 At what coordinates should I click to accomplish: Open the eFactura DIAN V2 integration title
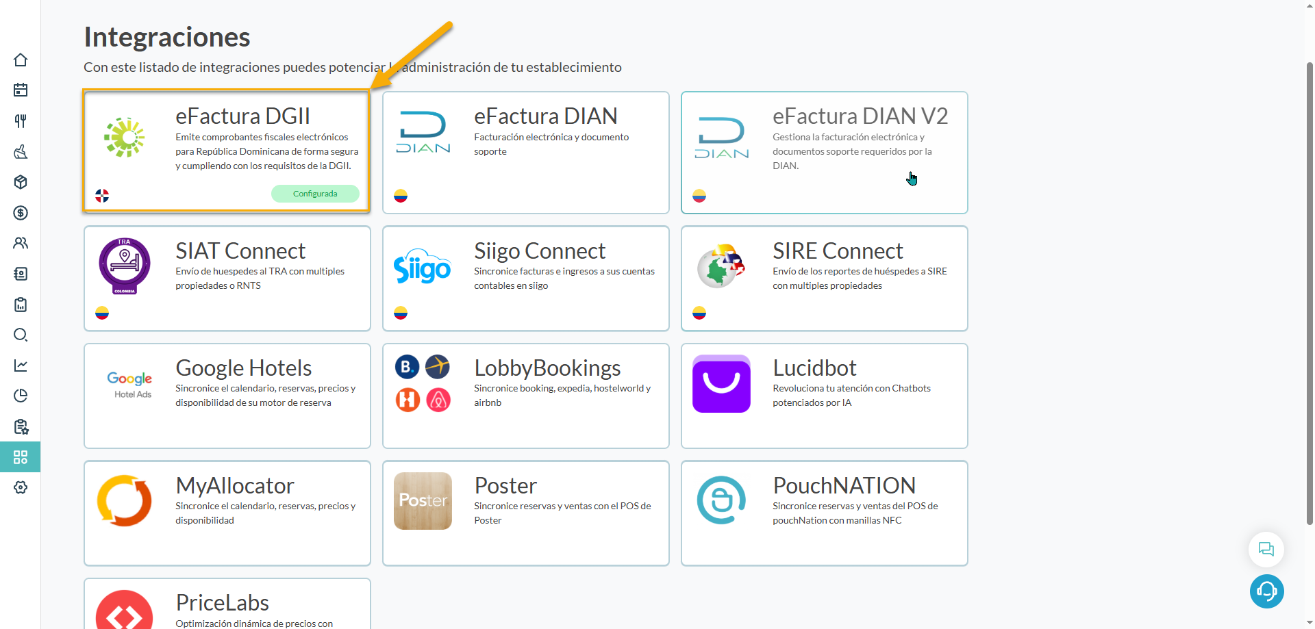tap(860, 116)
